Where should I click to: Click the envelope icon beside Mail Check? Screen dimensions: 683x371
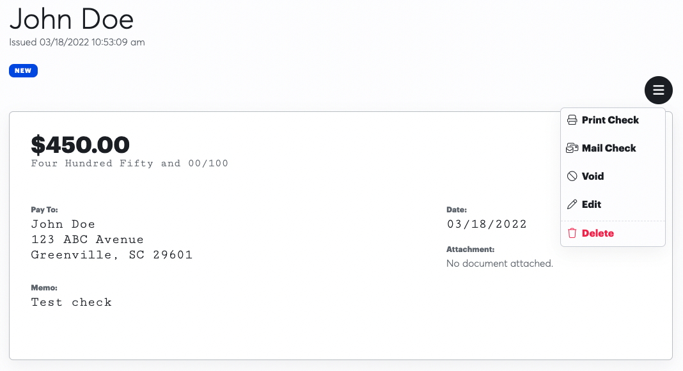coord(572,148)
